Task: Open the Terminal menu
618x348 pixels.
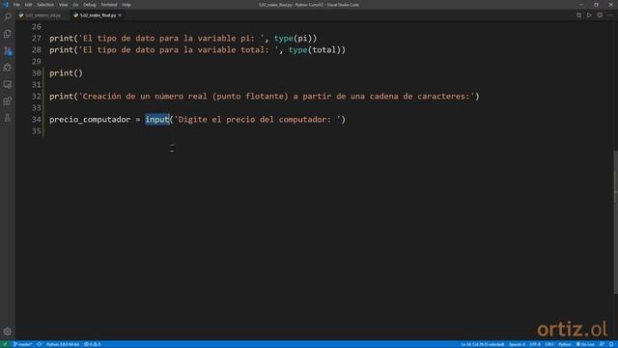Action: [x=109, y=5]
